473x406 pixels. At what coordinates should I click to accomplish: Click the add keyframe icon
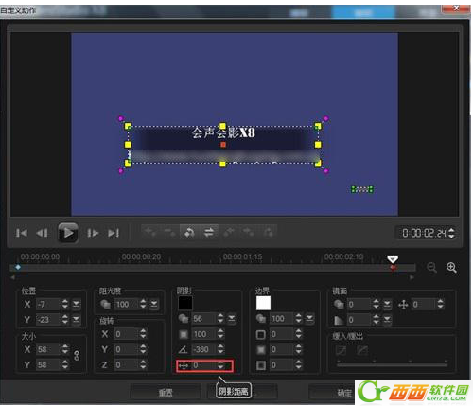pyautogui.click(x=150, y=232)
